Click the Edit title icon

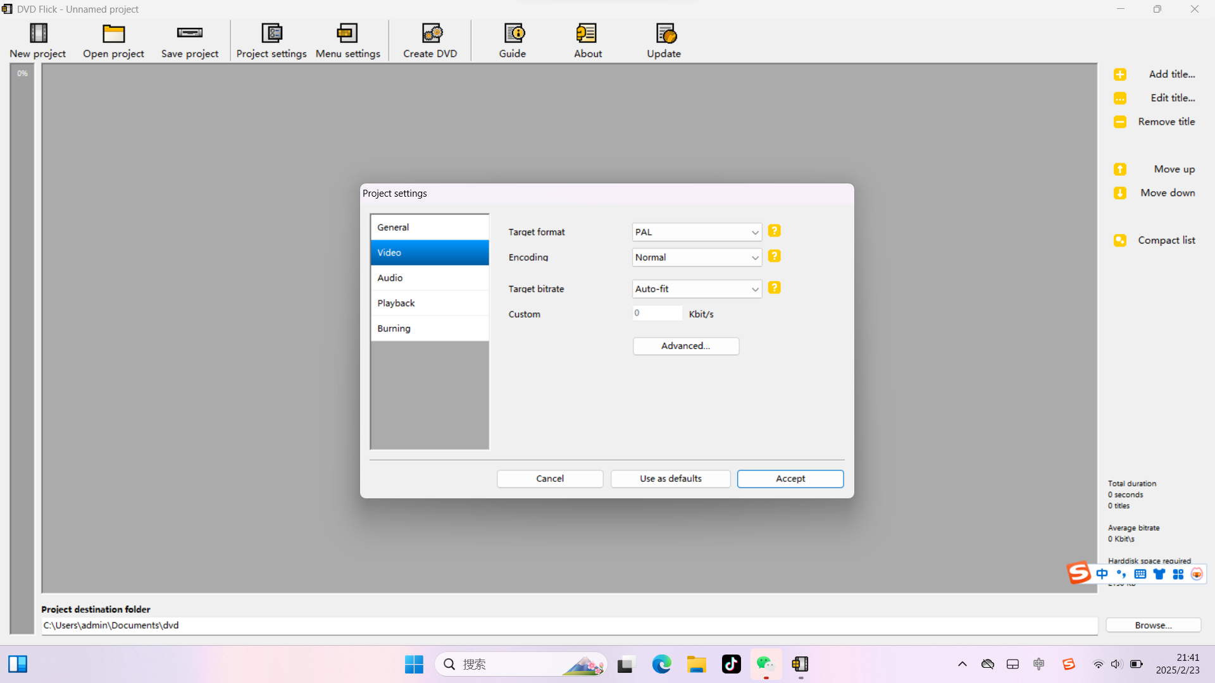tap(1120, 98)
